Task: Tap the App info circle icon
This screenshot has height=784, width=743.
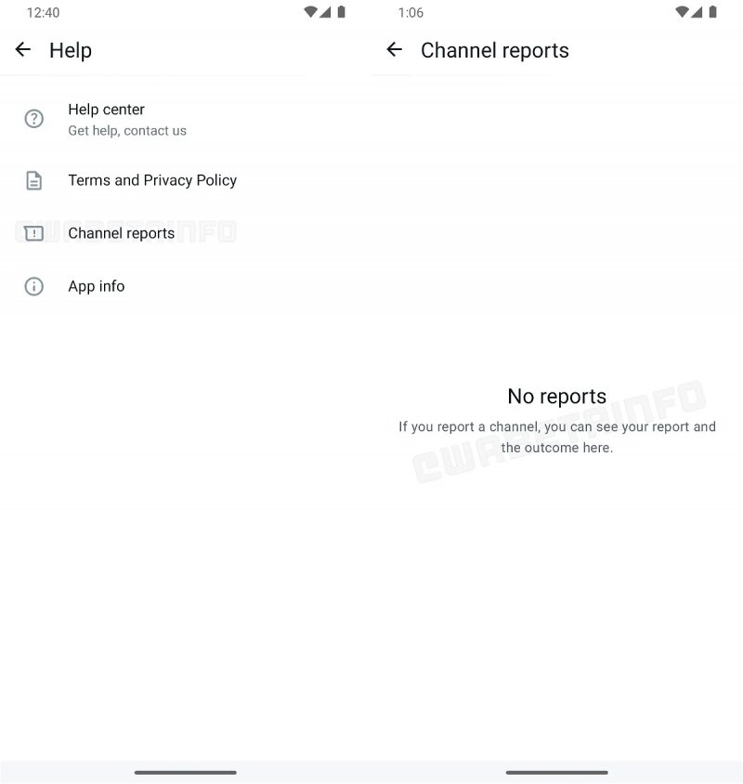Action: [x=34, y=286]
